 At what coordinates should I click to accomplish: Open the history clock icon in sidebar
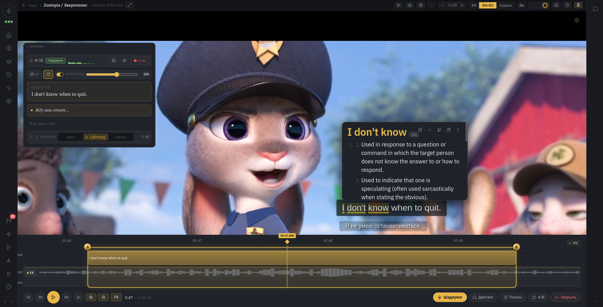point(9,75)
